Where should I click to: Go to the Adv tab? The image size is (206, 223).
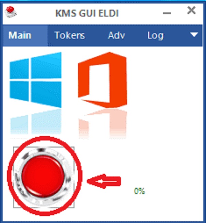(116, 35)
